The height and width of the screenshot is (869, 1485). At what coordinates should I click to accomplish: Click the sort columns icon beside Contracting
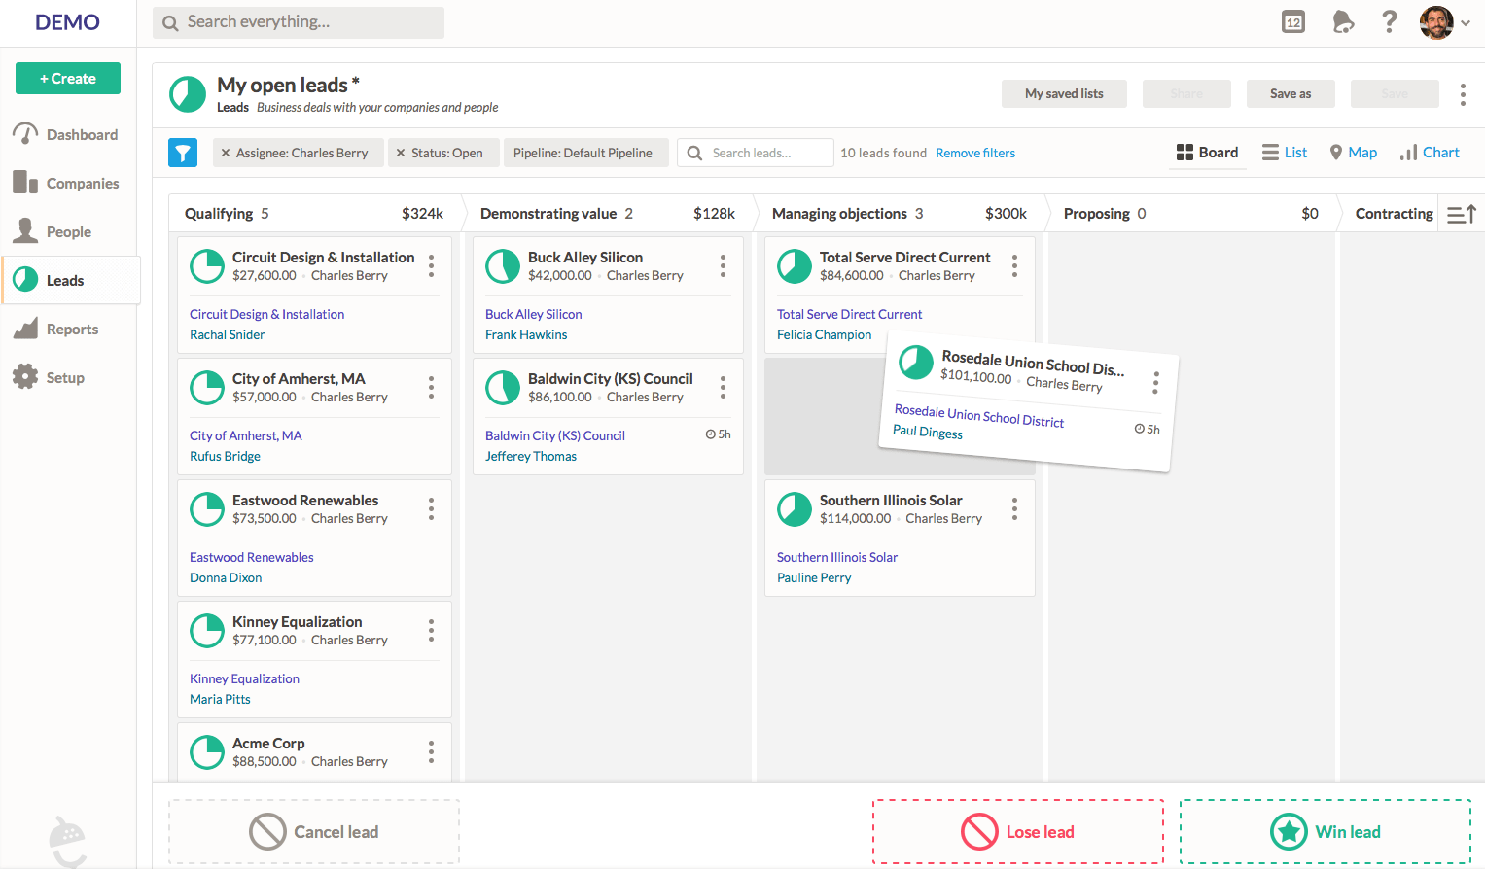pos(1461,214)
